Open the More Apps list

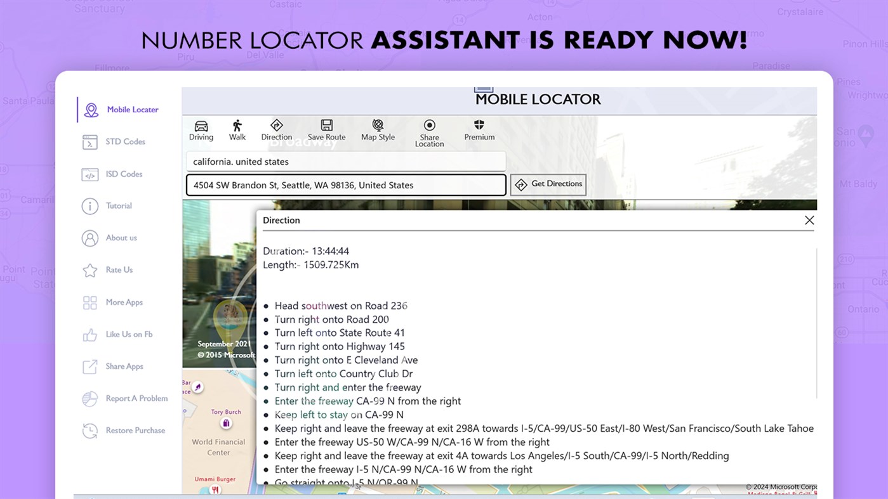(90, 302)
